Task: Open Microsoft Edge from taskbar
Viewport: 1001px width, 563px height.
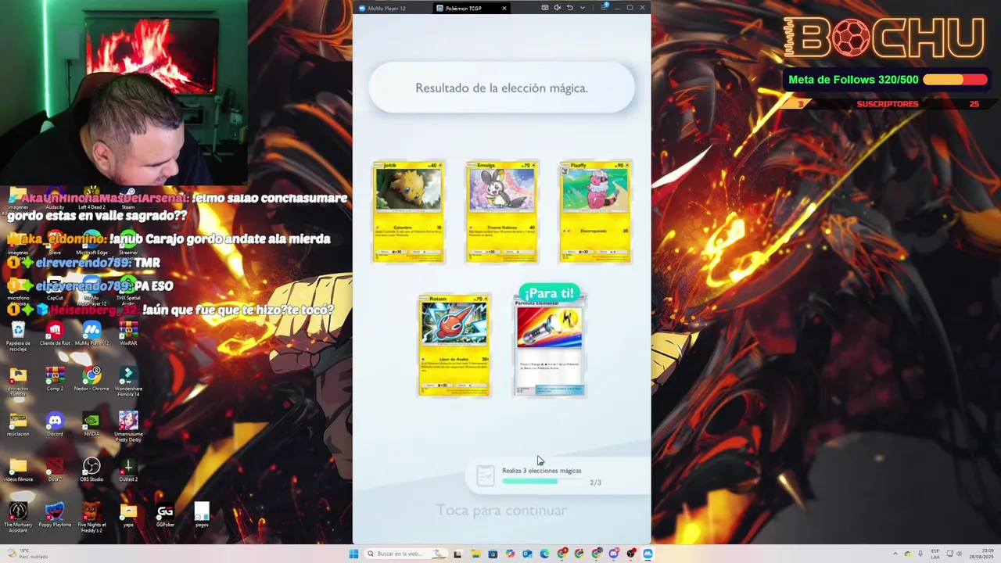Action: point(544,554)
